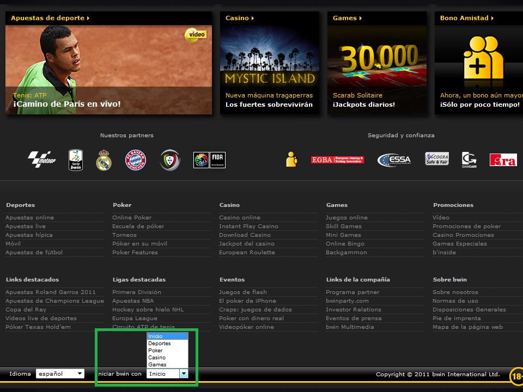The width and height of the screenshot is (523, 392).
Task: Click the arrow of the 'iniciar bwin con' dropdown
Action: click(x=184, y=373)
